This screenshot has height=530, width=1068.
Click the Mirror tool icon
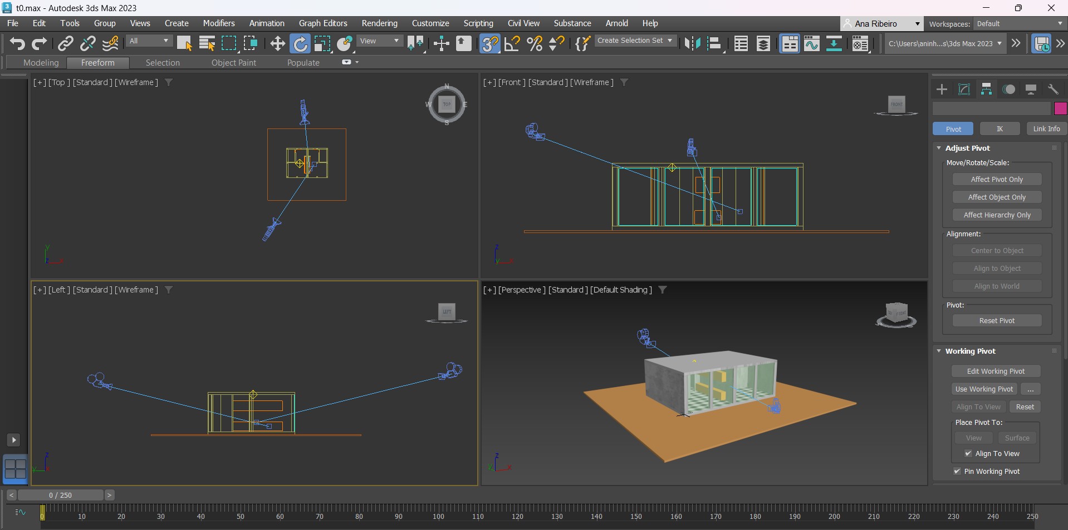click(x=692, y=43)
